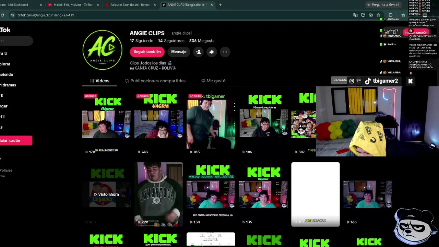Open the Siguiendo sidebar item
Image resolution: width=439 pixels, height=247 pixels.
tap(7, 75)
